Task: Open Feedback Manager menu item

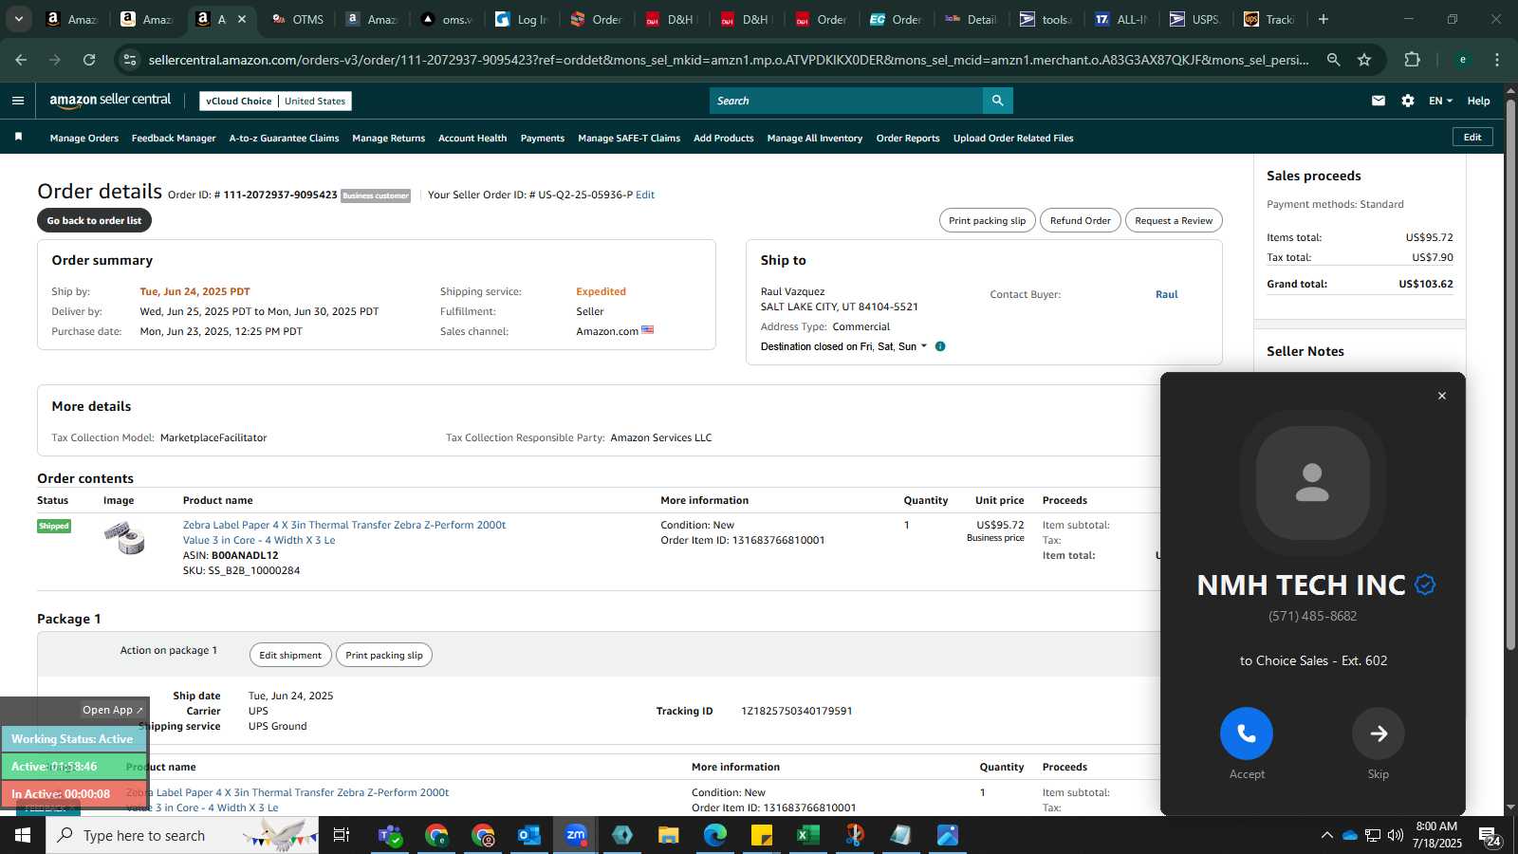Action: [x=174, y=139]
